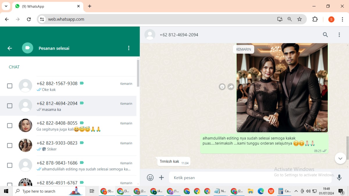Tick checkbox for +62 878-9843-1686 chat
The width and height of the screenshot is (349, 196).
[x=10, y=165]
